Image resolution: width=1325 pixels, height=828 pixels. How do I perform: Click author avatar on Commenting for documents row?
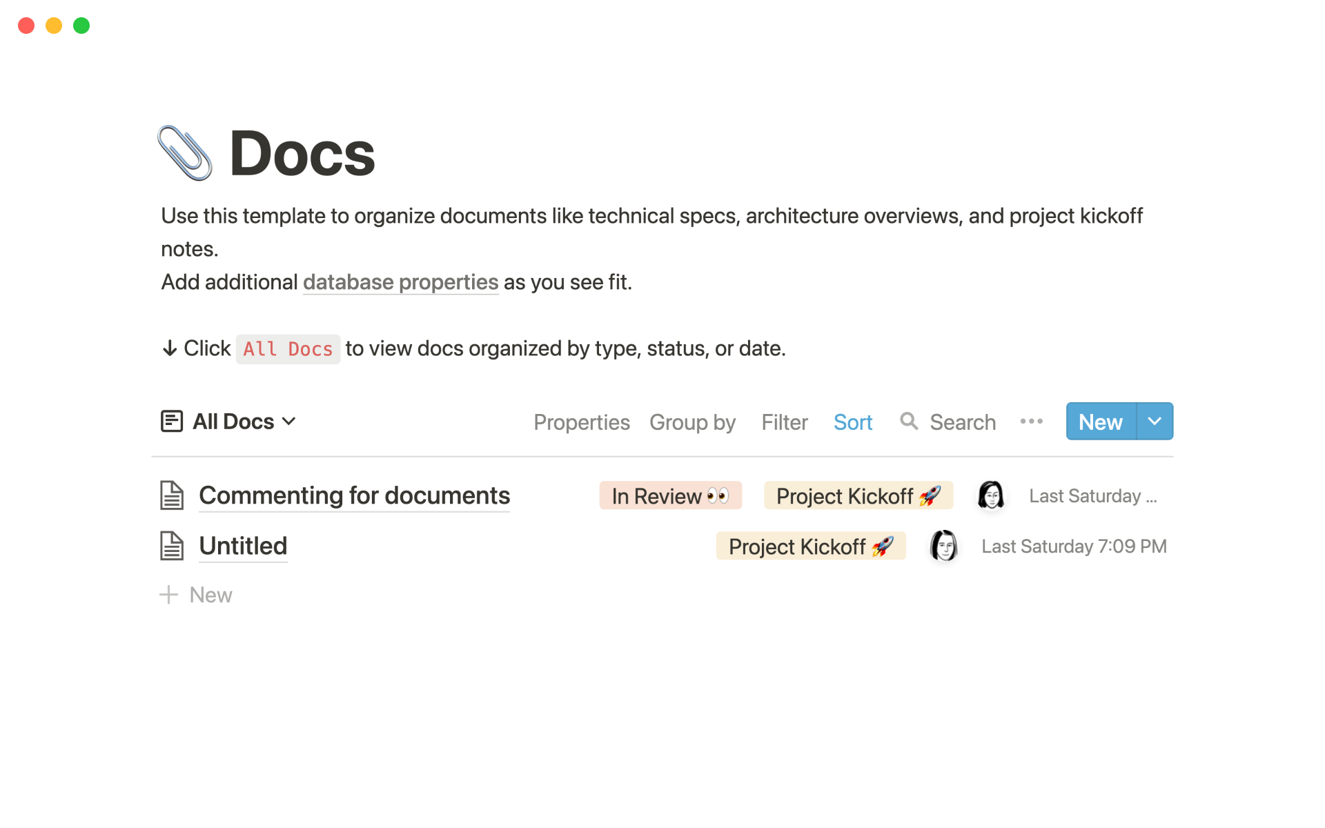(x=991, y=495)
